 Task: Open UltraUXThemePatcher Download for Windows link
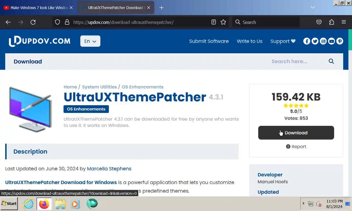click(61, 182)
